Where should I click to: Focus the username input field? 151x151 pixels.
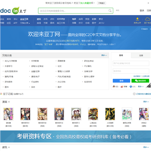[x=131, y=63]
